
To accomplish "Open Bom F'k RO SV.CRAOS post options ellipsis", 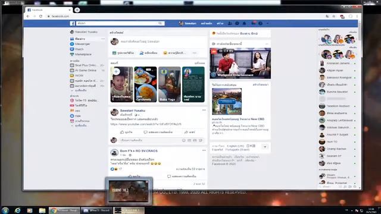I will coord(204,150).
